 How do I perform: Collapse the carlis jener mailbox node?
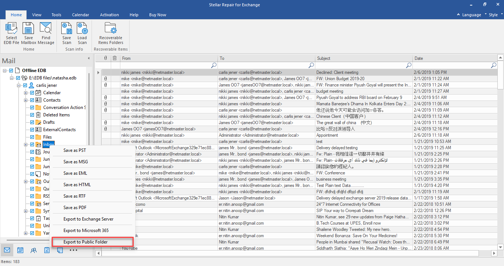pyautogui.click(x=19, y=85)
